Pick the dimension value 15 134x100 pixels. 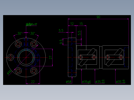pos(81,24)
